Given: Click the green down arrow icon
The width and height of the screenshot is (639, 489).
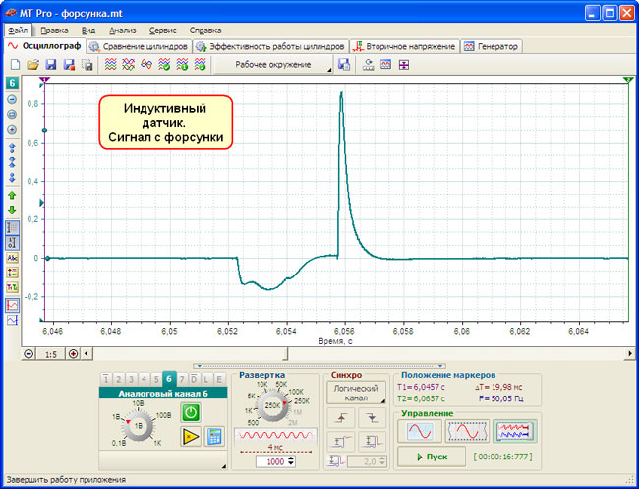Looking at the screenshot, I should 13,210.
